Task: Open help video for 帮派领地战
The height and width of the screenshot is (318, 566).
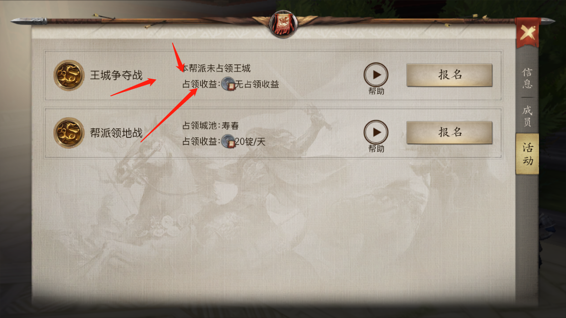Action: coord(376,132)
